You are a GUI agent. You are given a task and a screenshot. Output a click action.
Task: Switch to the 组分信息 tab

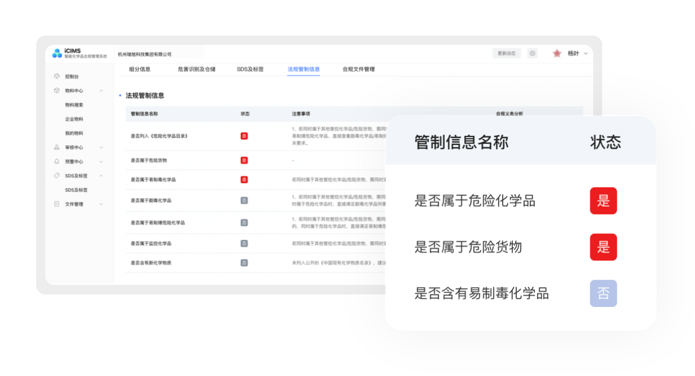tap(140, 69)
